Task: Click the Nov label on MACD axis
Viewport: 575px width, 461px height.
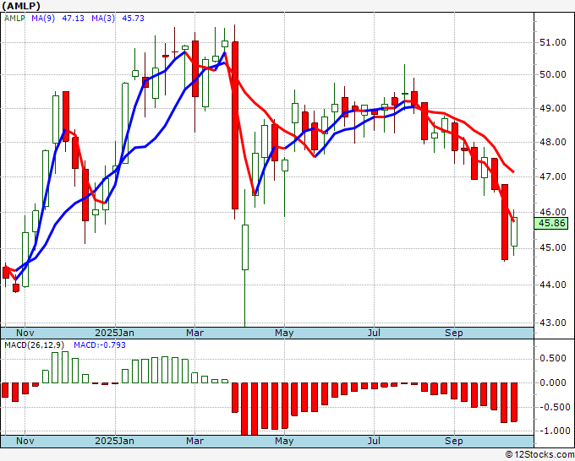Action: pyautogui.click(x=25, y=441)
